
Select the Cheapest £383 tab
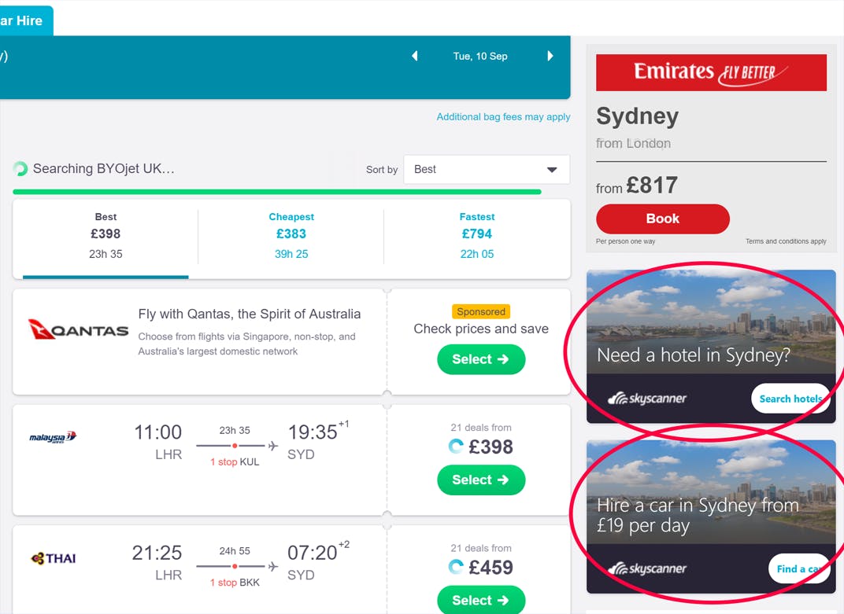(x=291, y=234)
